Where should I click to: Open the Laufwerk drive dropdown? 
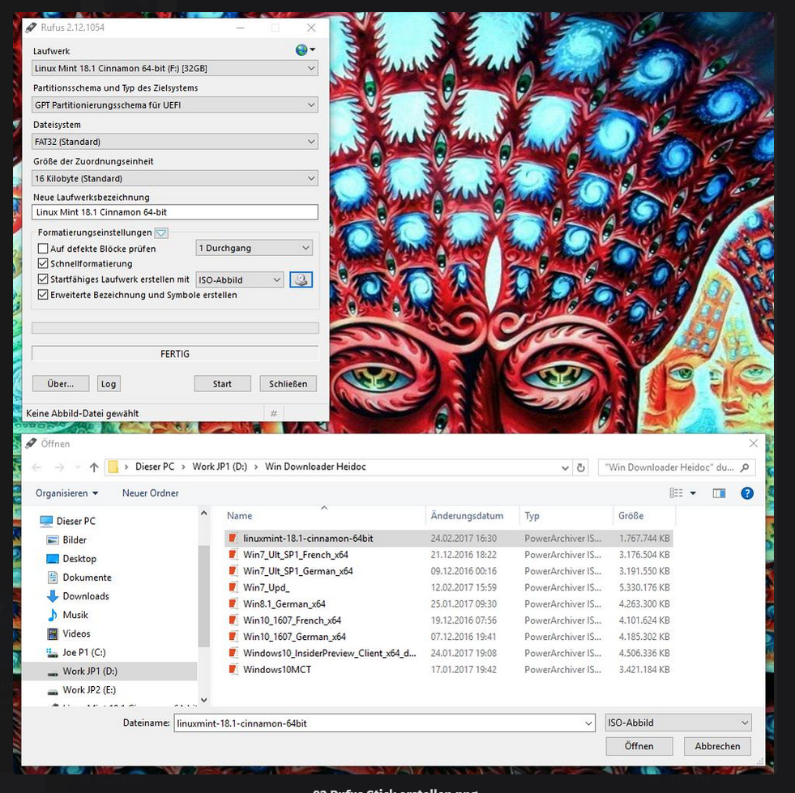(175, 68)
